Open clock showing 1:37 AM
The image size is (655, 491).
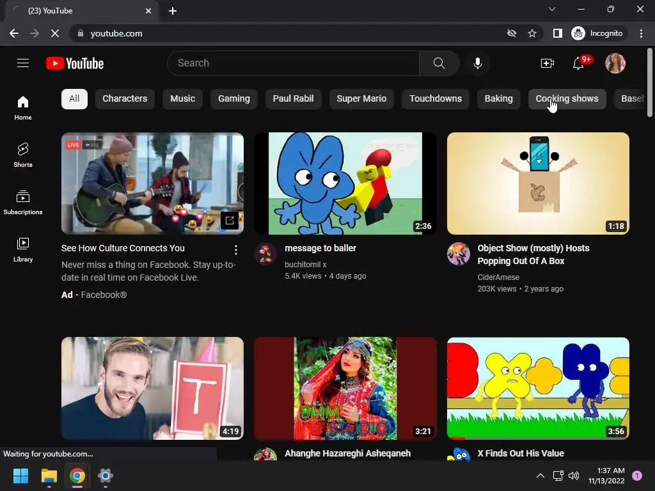coord(606,476)
